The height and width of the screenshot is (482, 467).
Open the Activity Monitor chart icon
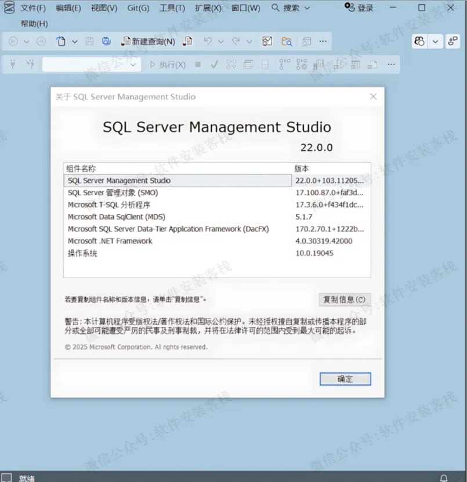click(267, 41)
